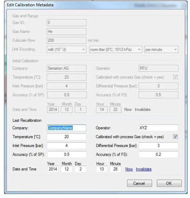
Task: Select Last Recalibration Inlet Pressure field
Action: click(67, 146)
